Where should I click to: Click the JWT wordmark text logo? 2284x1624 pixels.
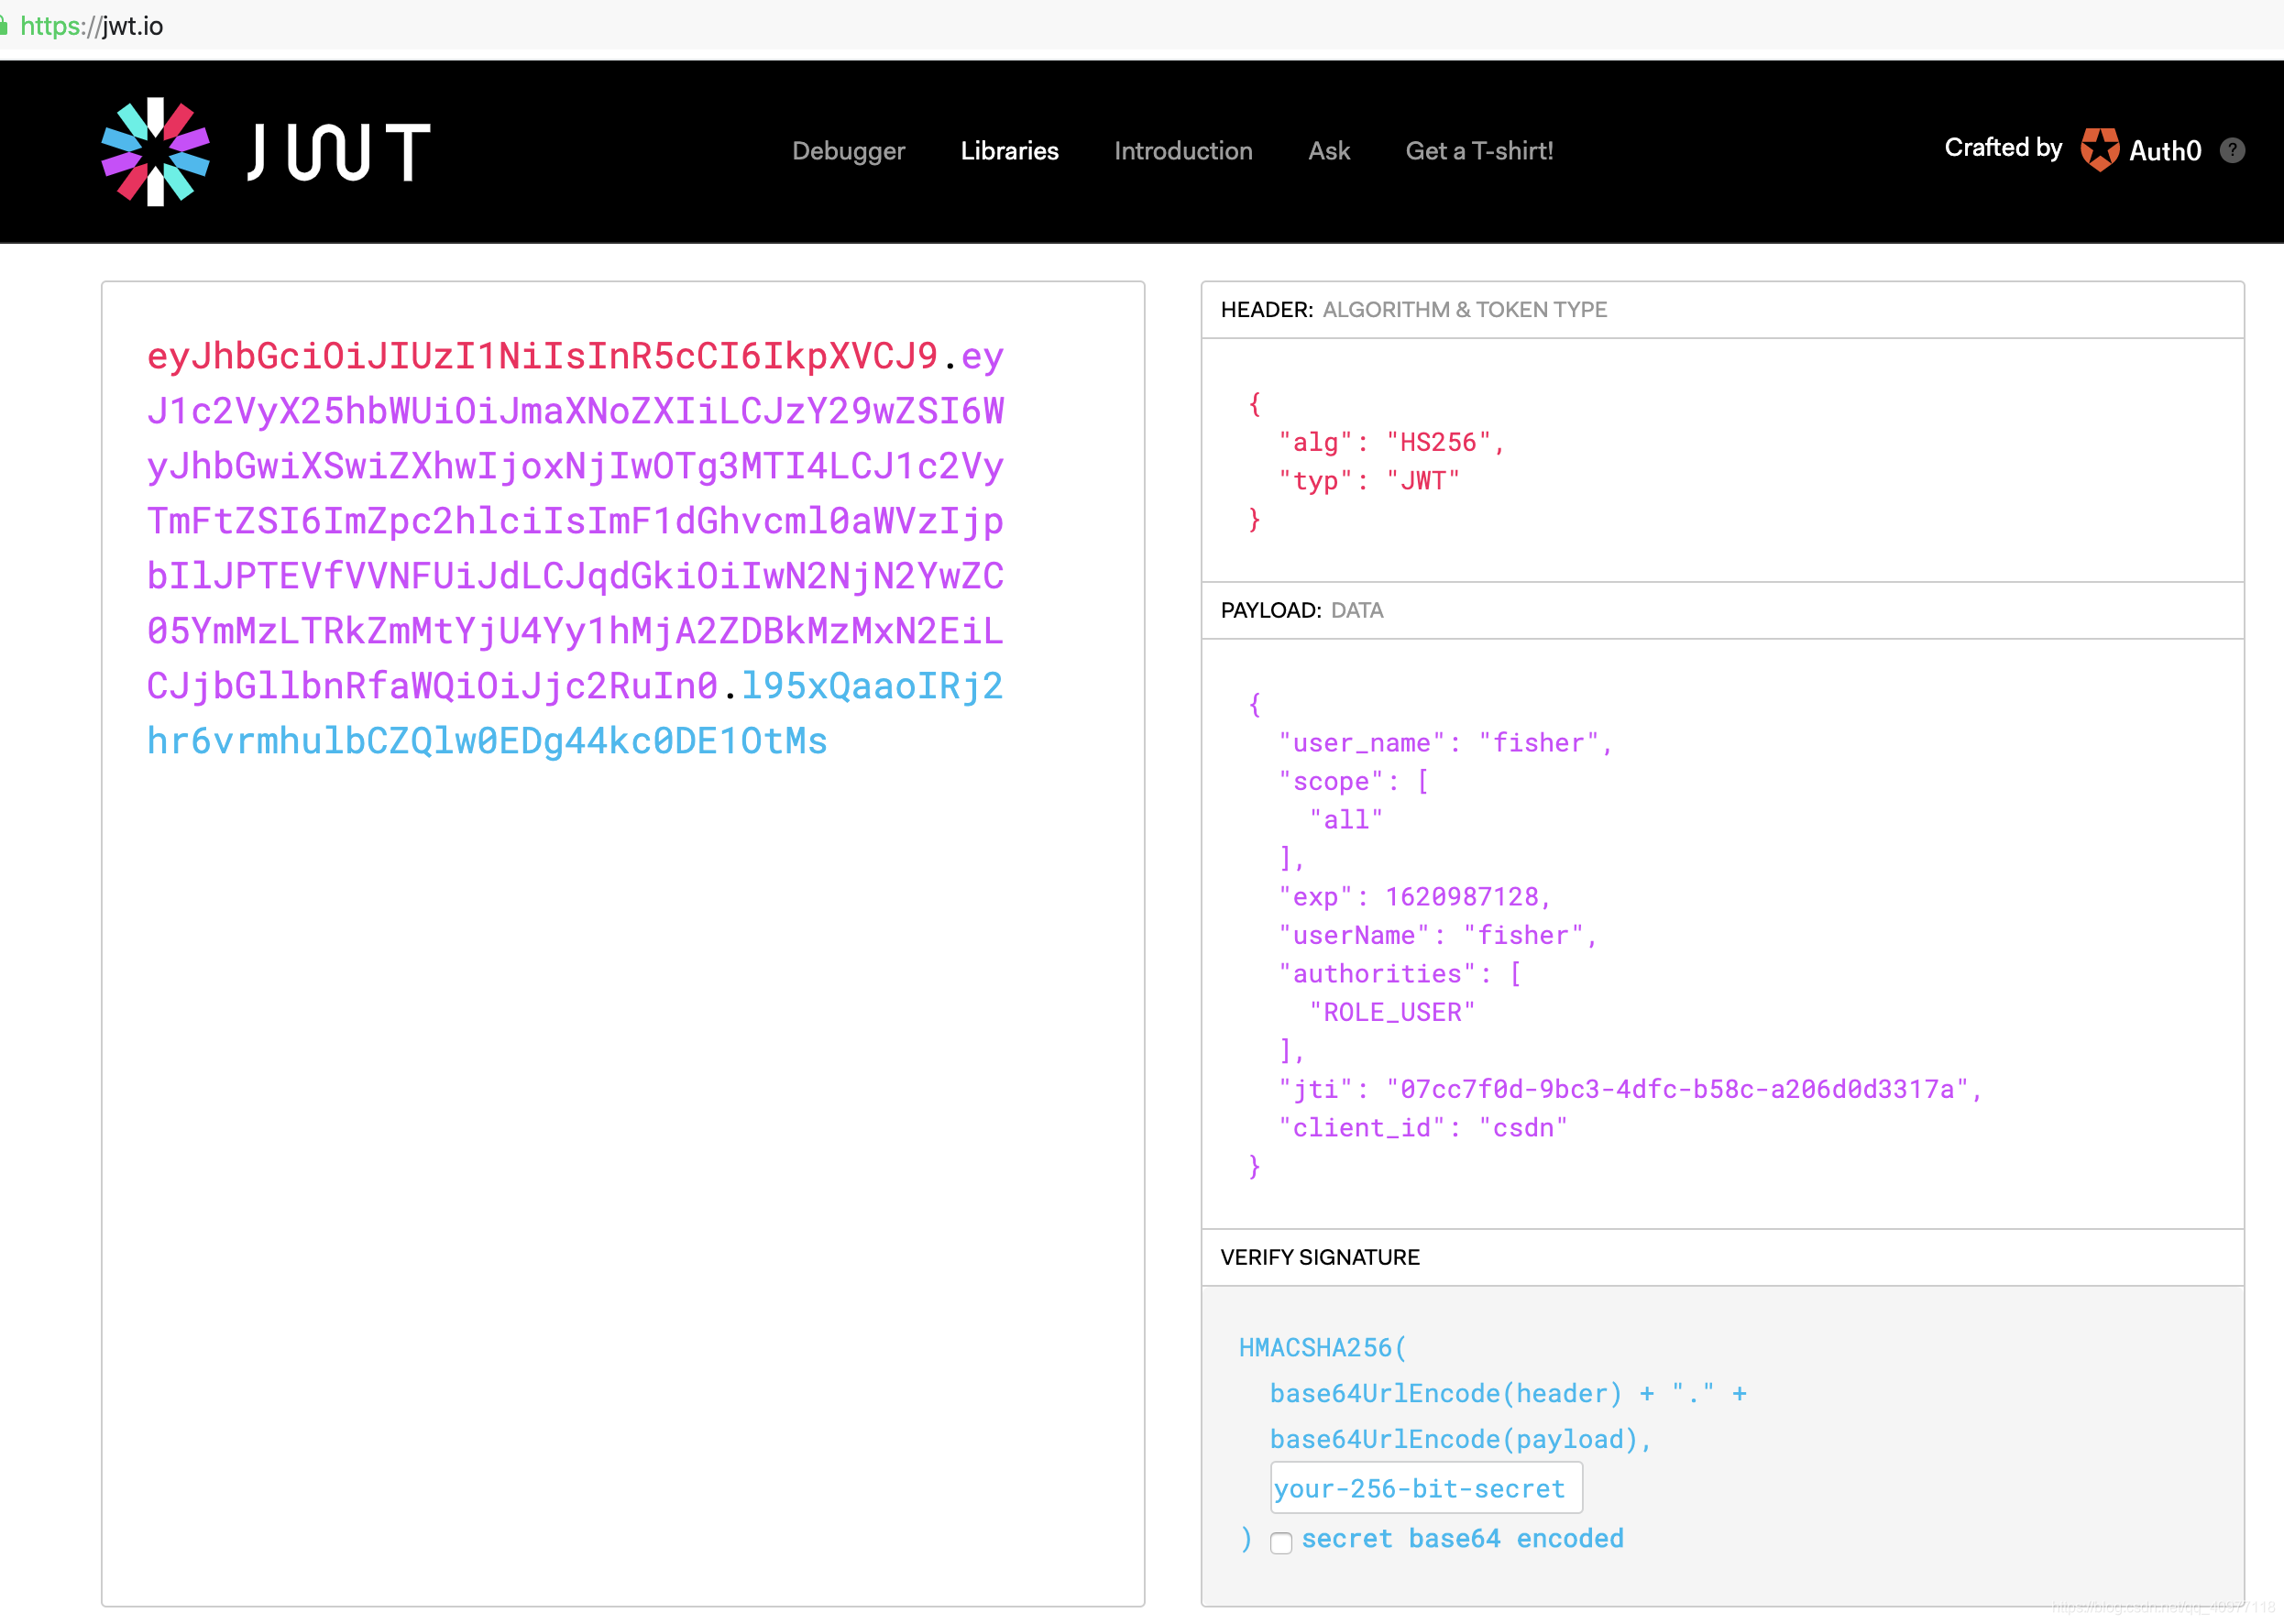point(339,152)
